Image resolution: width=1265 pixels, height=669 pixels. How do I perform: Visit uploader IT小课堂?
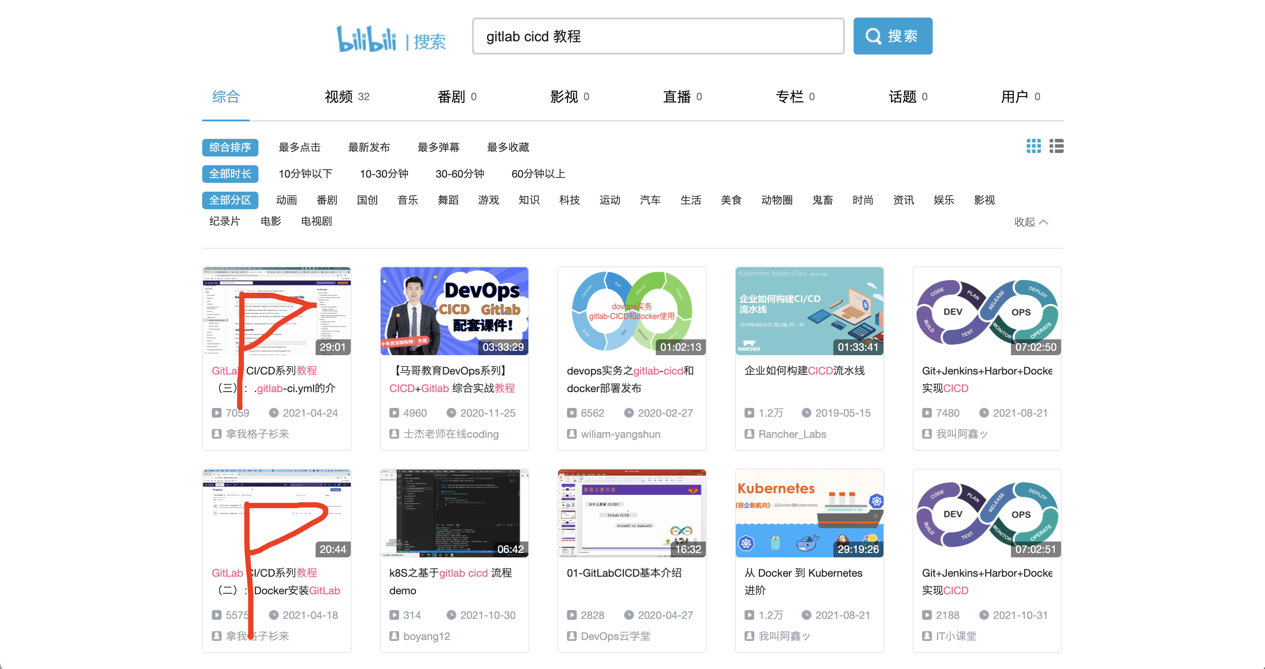click(x=956, y=636)
